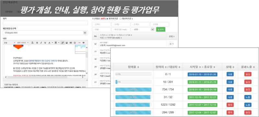Image resolution: width=259 pixels, height=117 pixels.
Task: Click the 소속1 filter input
Action: pos(102,24)
